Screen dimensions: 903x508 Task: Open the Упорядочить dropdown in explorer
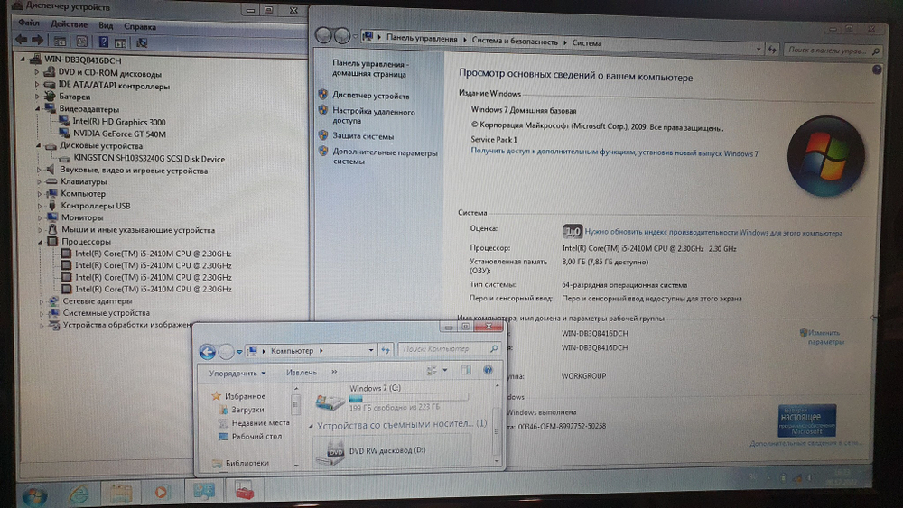click(x=237, y=374)
